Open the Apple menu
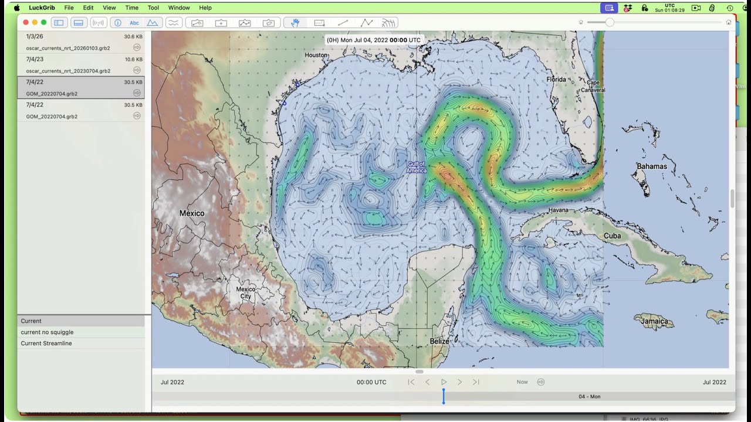Screen dimensions: 751x422 (x=16, y=8)
